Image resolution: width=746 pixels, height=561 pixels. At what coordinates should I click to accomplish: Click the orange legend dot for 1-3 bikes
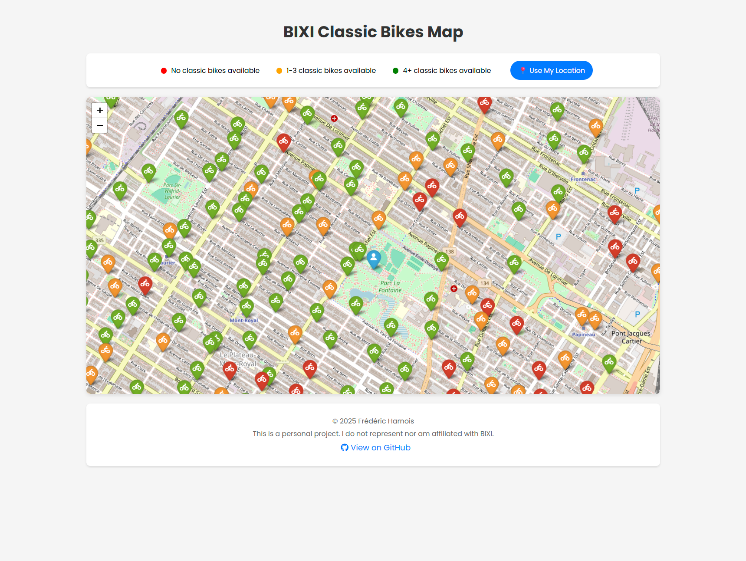[x=279, y=70]
